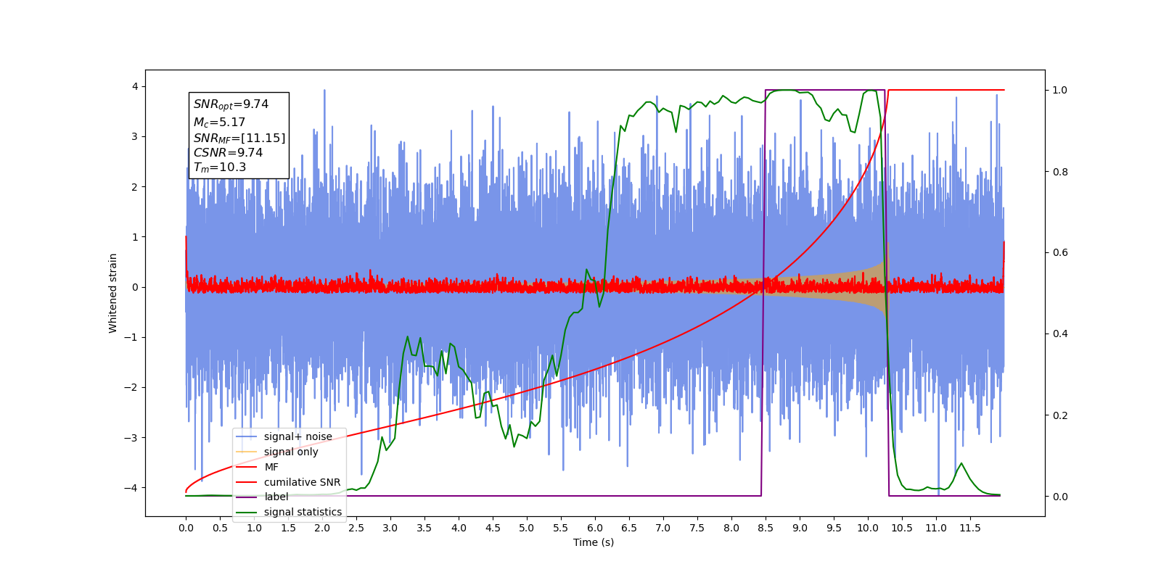Screen dimensions: 1161x580
Task: Click the left-axis tick label −4
Action: 131,487
